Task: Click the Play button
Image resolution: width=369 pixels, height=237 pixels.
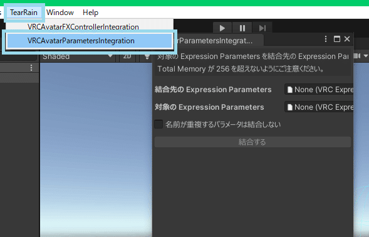Action: point(222,28)
